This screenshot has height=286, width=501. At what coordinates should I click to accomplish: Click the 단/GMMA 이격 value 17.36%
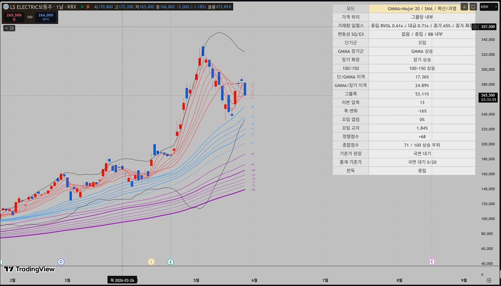422,77
